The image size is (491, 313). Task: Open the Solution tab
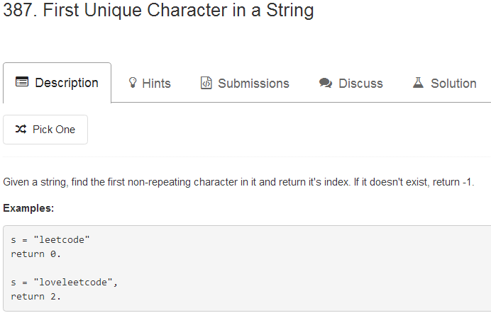click(x=453, y=83)
